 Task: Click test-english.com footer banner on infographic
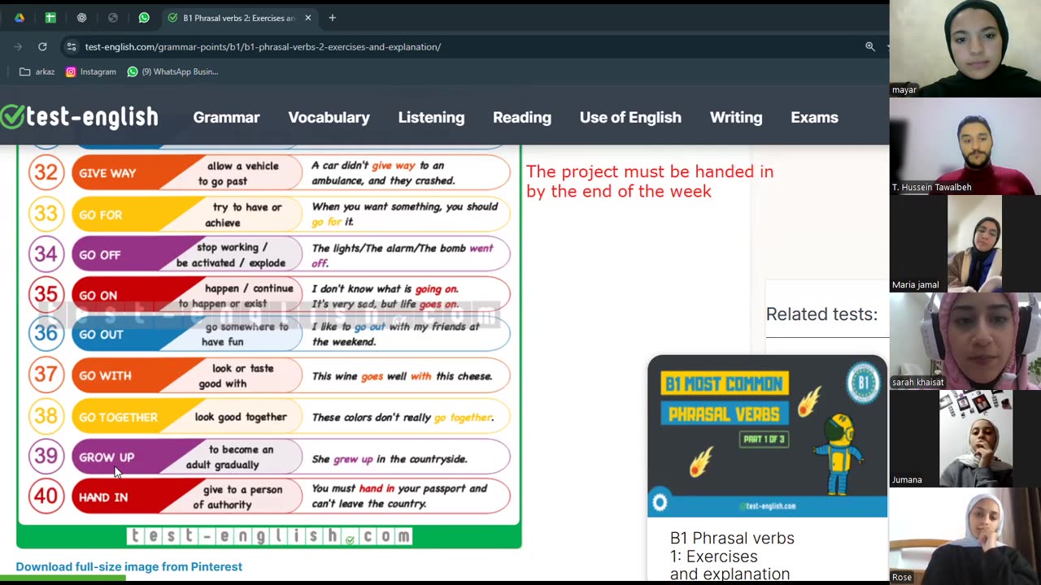[269, 536]
